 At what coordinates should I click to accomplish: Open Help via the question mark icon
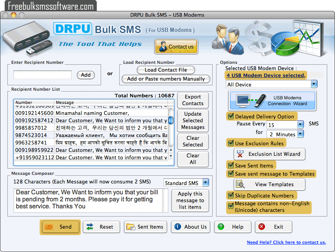tap(220, 227)
